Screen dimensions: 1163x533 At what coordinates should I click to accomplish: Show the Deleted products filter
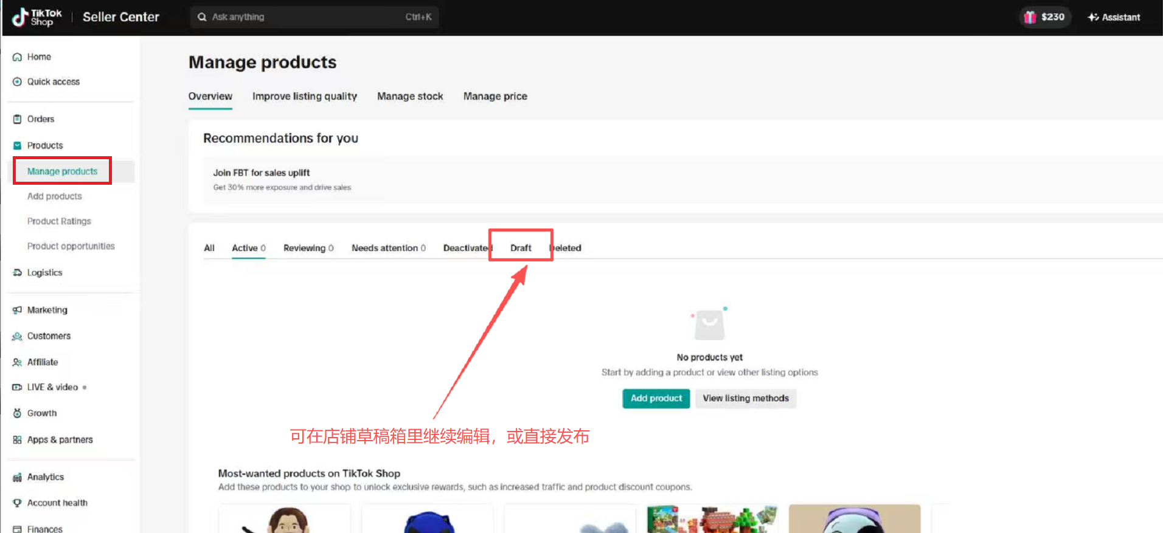pyautogui.click(x=566, y=248)
